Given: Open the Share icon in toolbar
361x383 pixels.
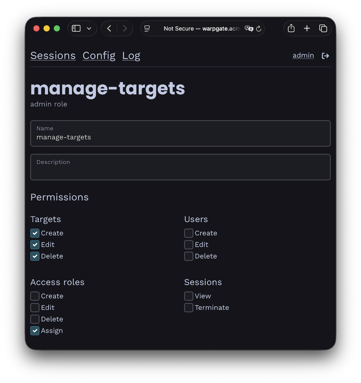Looking at the screenshot, I should coord(291,28).
